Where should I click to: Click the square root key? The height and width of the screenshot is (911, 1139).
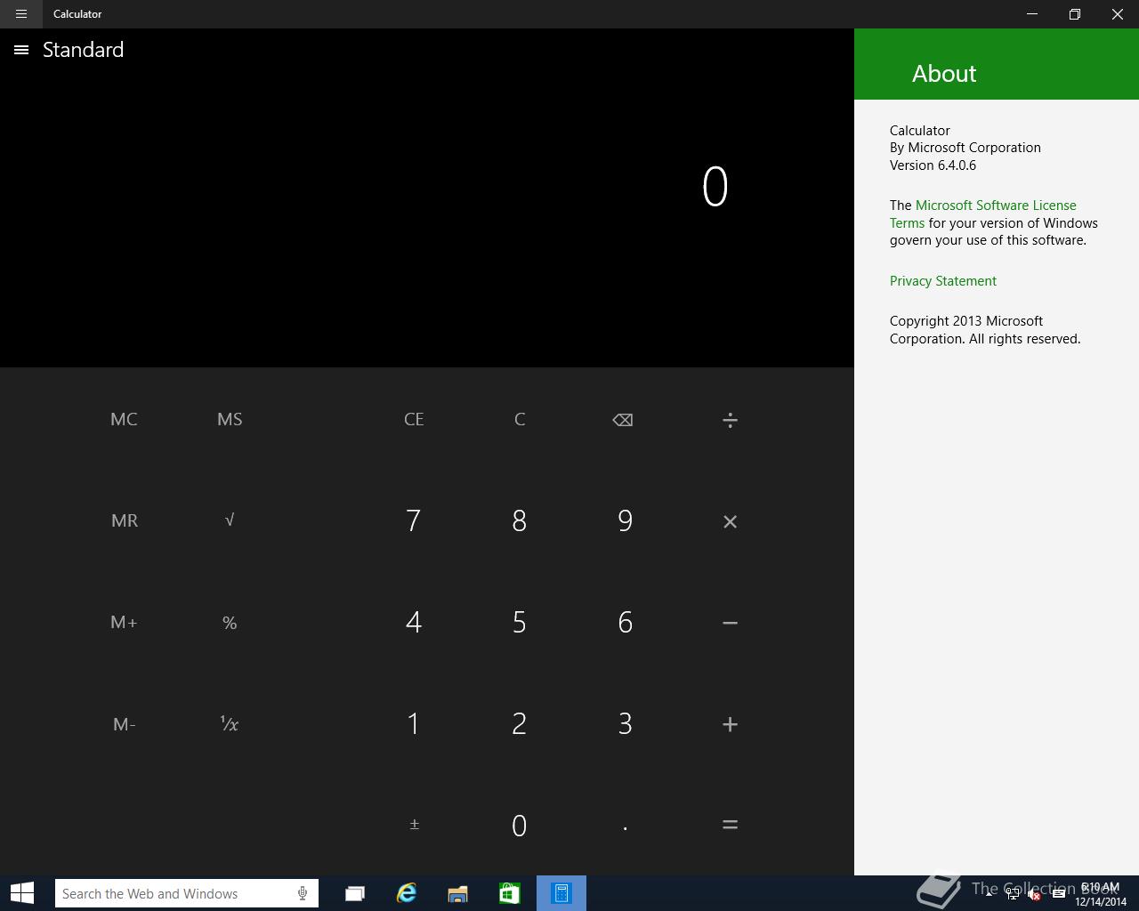tap(230, 520)
